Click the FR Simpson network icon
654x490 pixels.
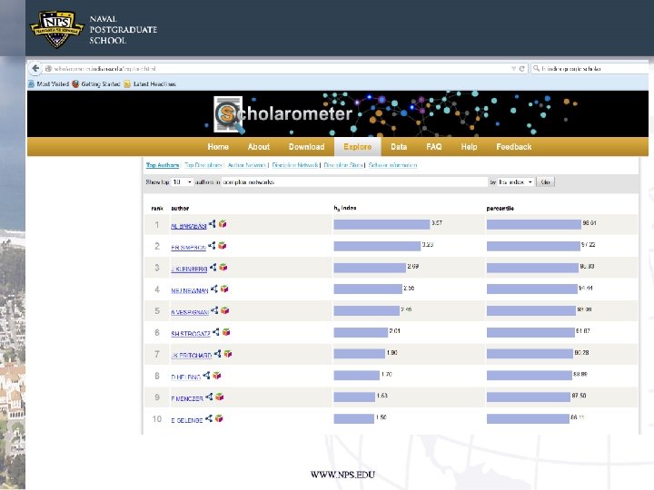212,246
